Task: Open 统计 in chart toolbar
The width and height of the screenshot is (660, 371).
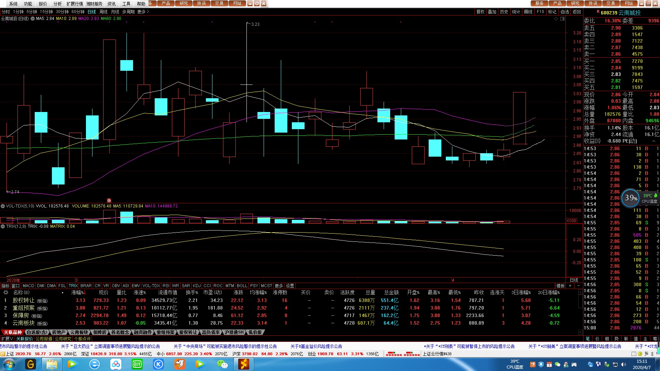Action: [x=516, y=12]
